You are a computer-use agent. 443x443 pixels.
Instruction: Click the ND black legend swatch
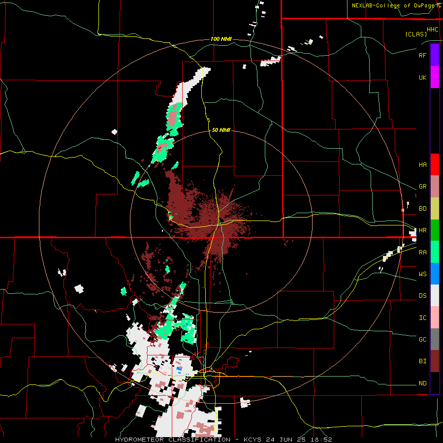point(435,383)
